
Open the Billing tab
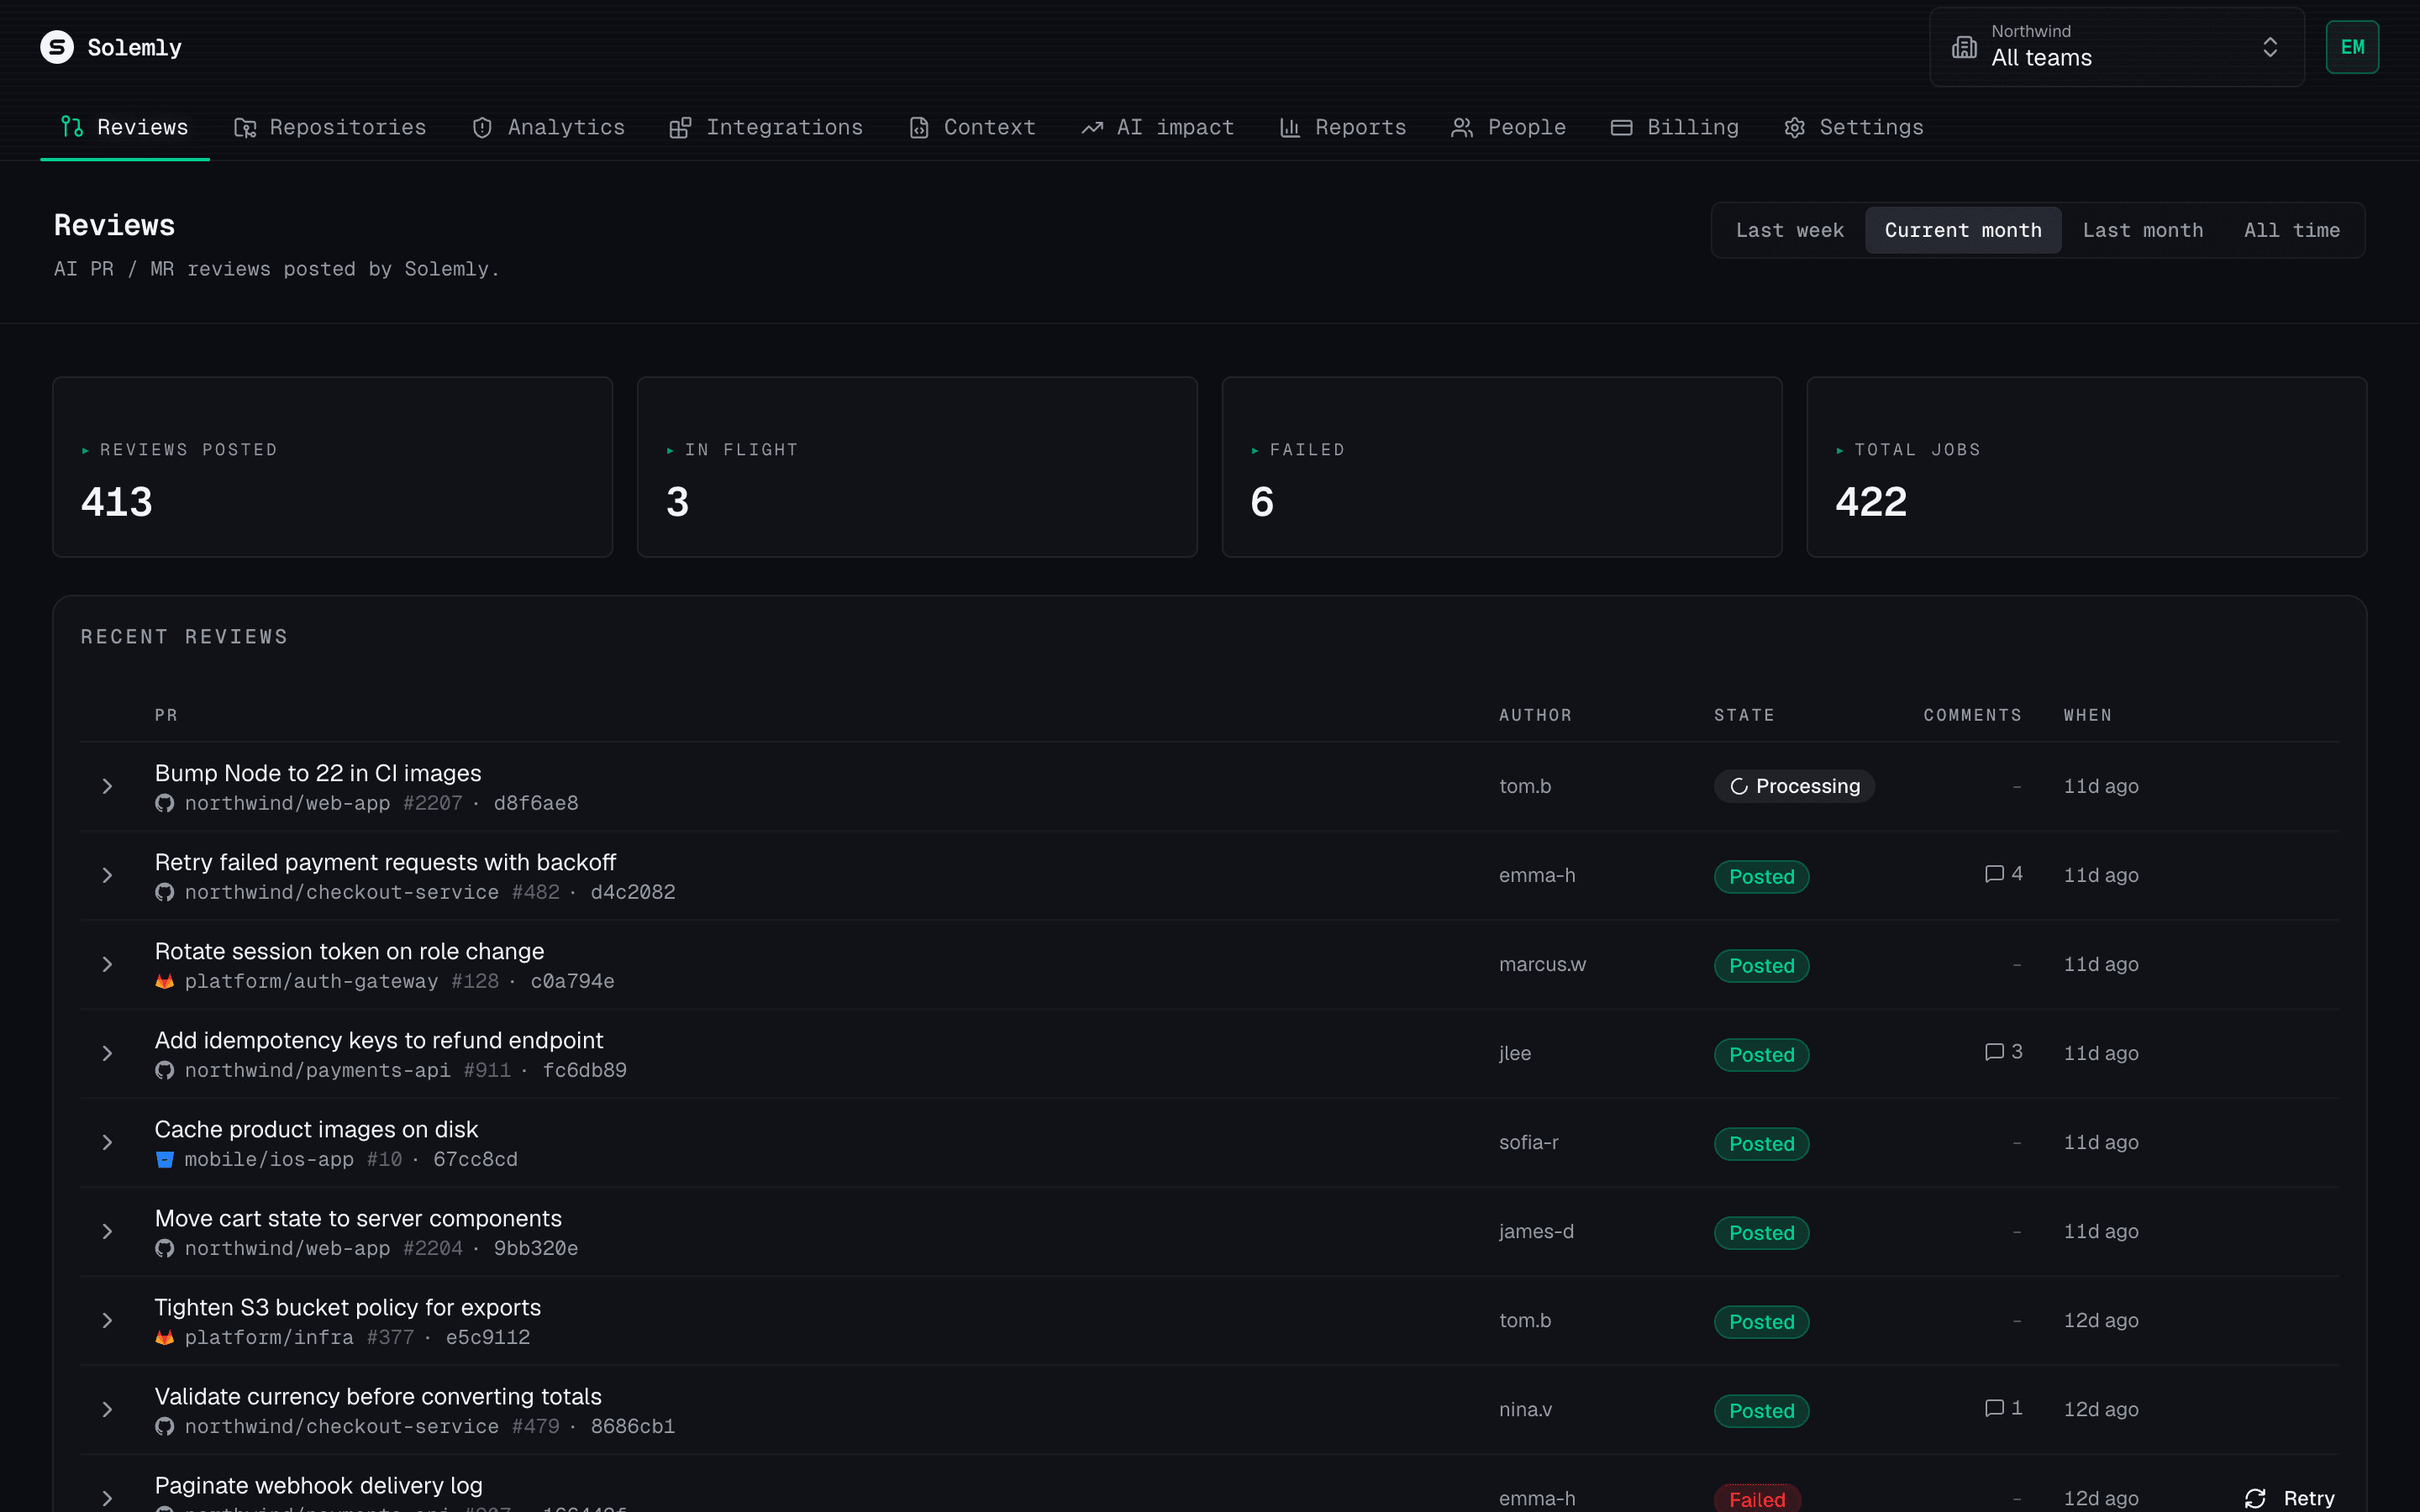tap(1674, 127)
